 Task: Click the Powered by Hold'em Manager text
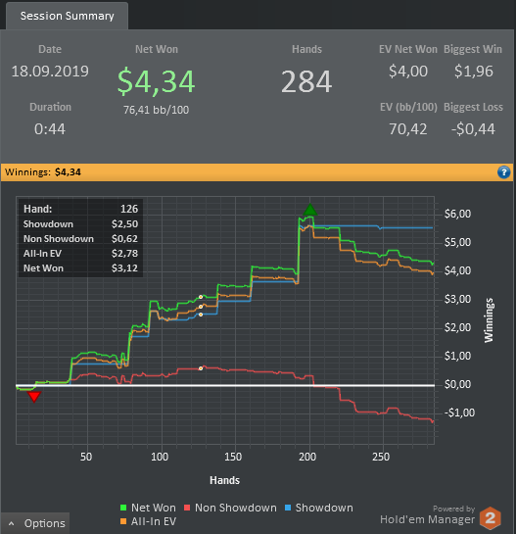coord(428,514)
